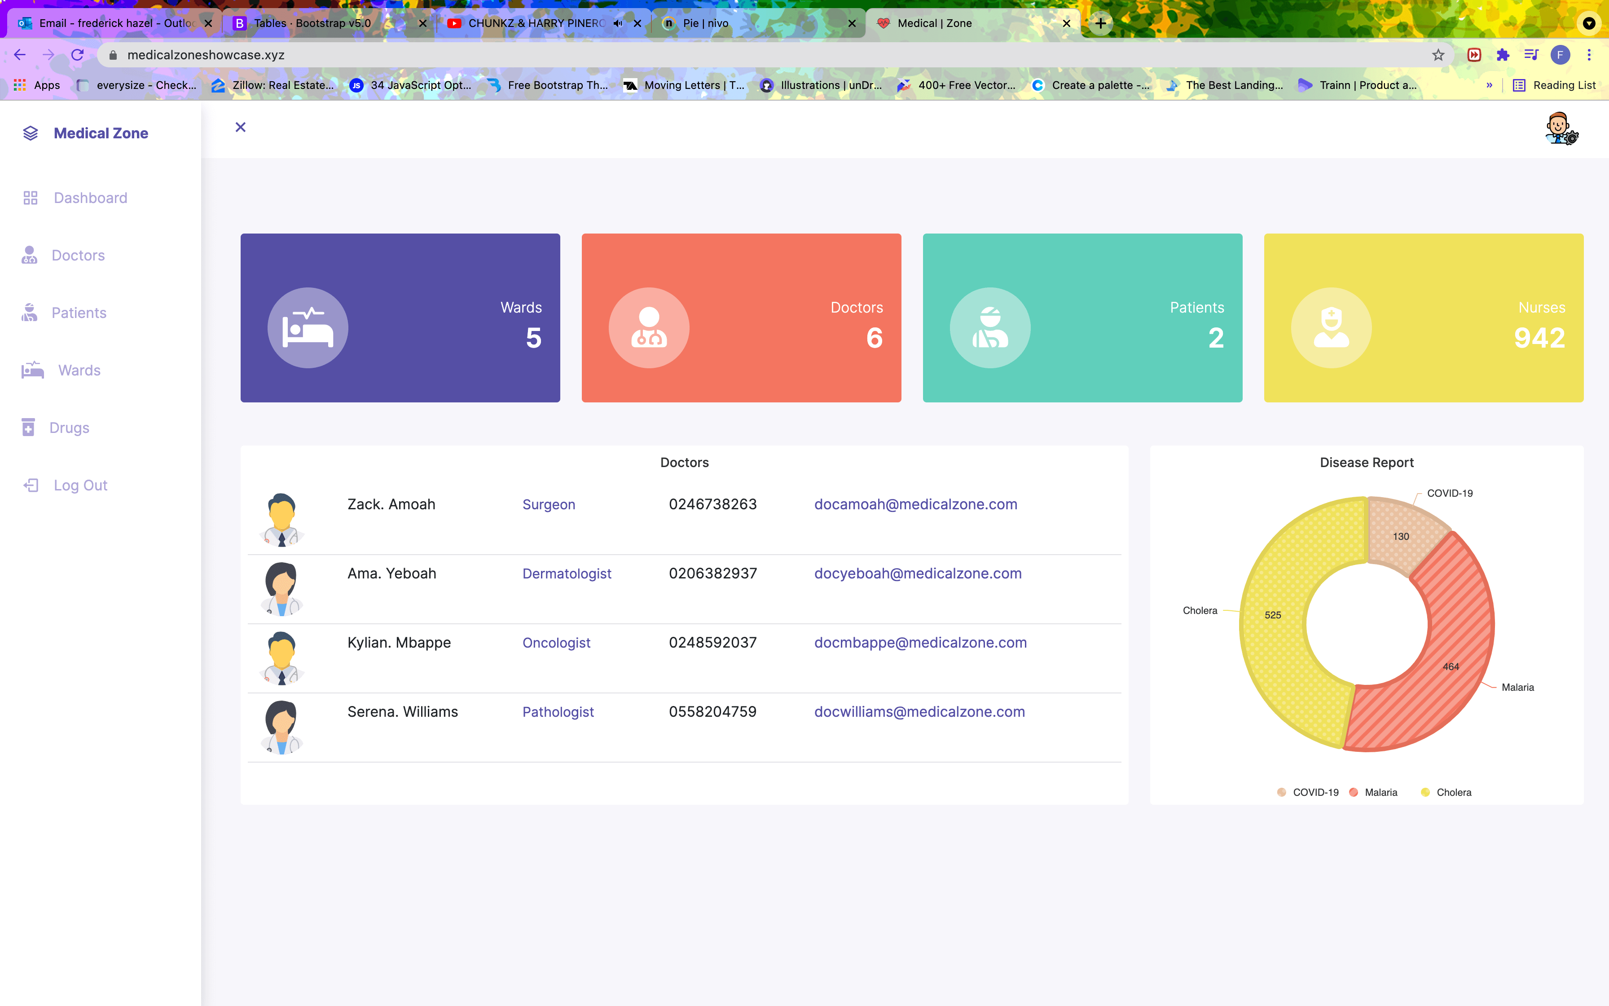Switch to Tables Bootstrap v5.0 tab
Screen dimensions: 1609x1006
click(312, 23)
